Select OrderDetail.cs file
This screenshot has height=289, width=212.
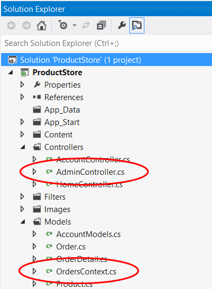82,259
